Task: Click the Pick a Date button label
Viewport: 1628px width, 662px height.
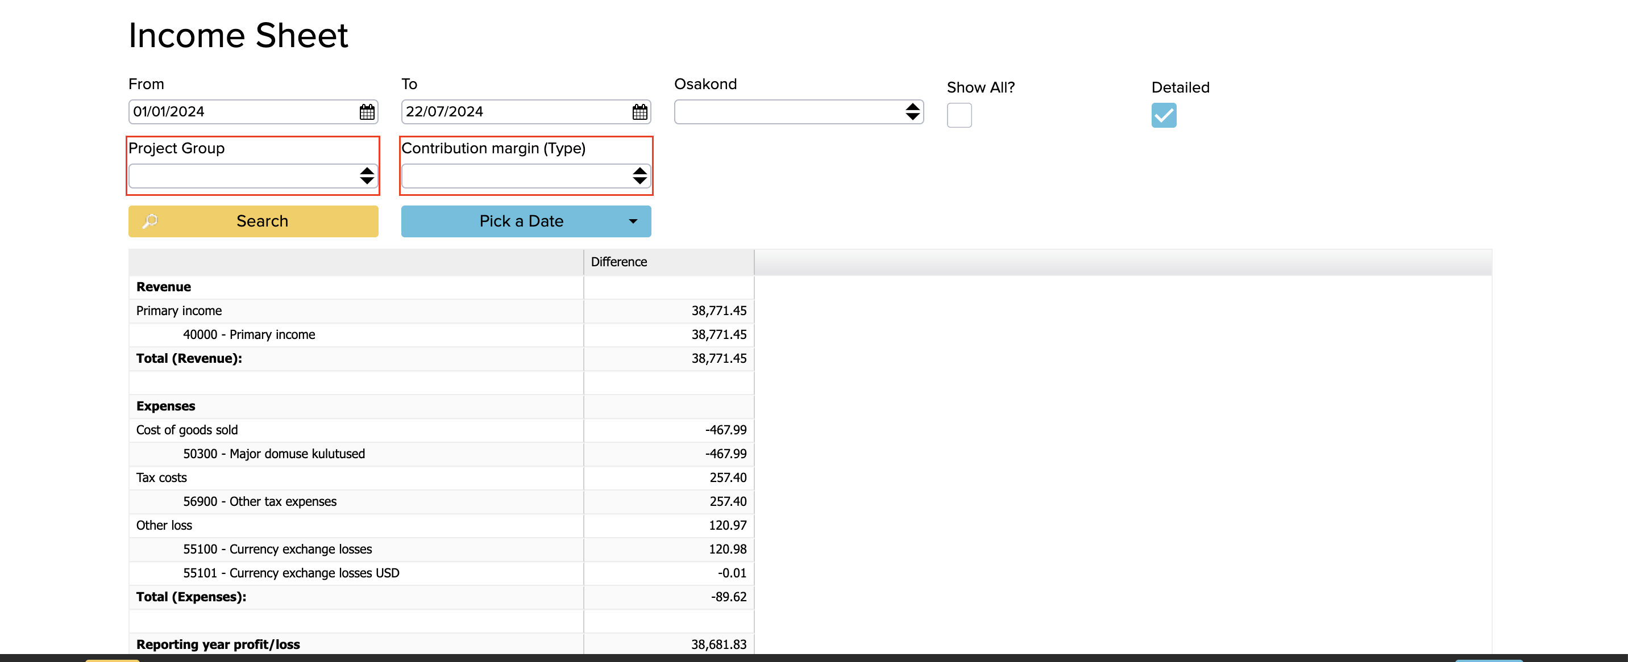Action: [521, 221]
